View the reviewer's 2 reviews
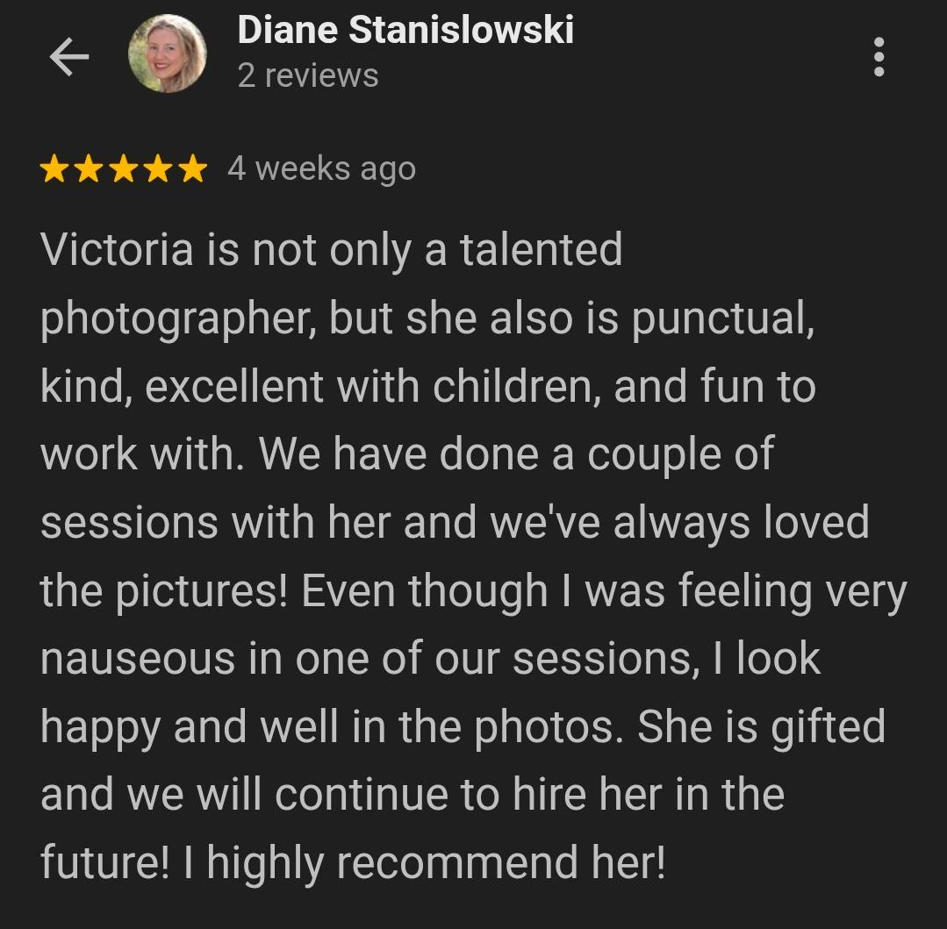 click(308, 75)
